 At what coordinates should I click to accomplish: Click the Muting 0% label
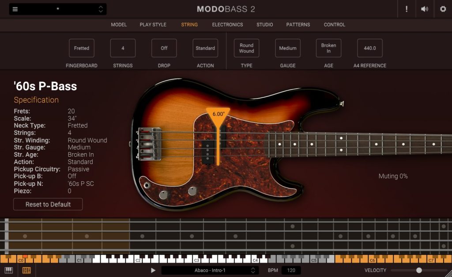click(x=393, y=176)
